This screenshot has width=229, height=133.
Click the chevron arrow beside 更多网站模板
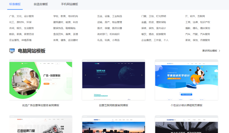(x=219, y=51)
